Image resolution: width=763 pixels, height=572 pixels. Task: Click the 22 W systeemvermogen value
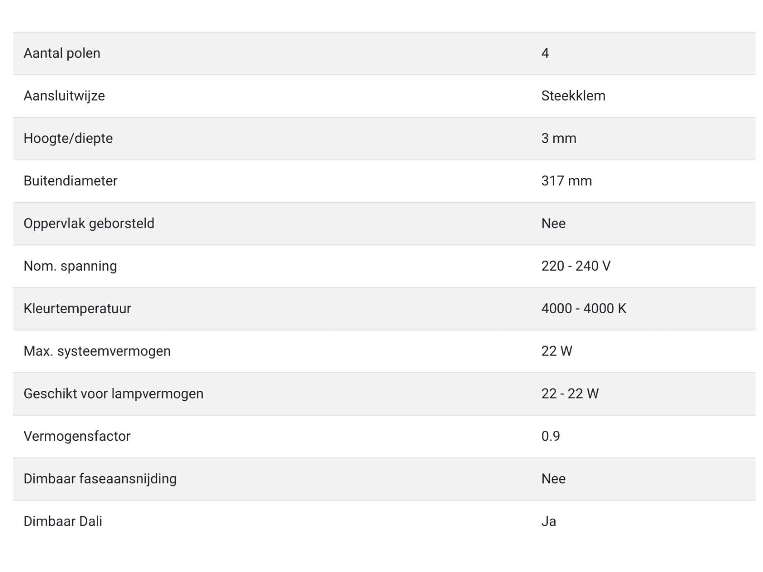[557, 351]
